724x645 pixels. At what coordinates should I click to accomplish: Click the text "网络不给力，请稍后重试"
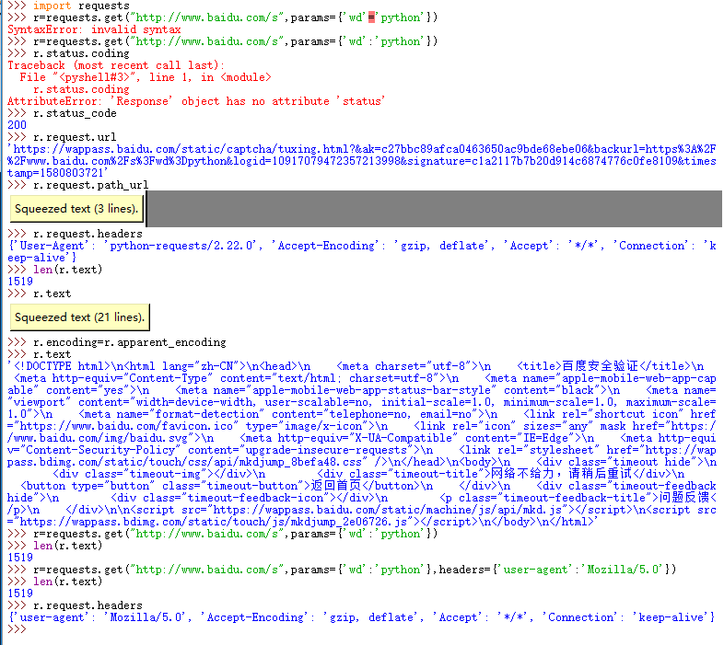pos(561,474)
